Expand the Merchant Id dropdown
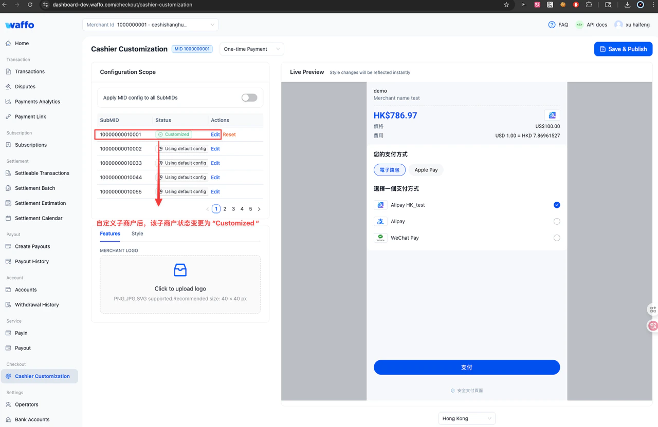The image size is (658, 427). point(150,25)
